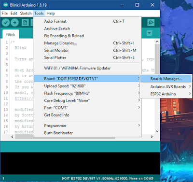The height and width of the screenshot is (182, 193).
Task: Maximize the Arduino window
Action: pos(137,5)
